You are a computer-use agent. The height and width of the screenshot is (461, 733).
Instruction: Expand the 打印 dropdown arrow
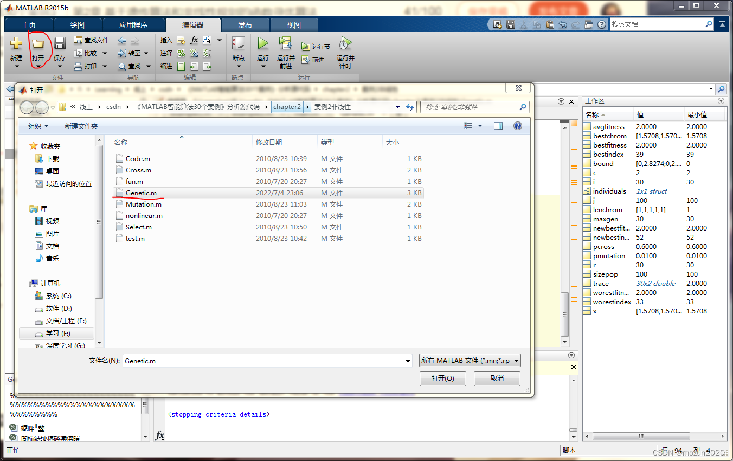[104, 66]
